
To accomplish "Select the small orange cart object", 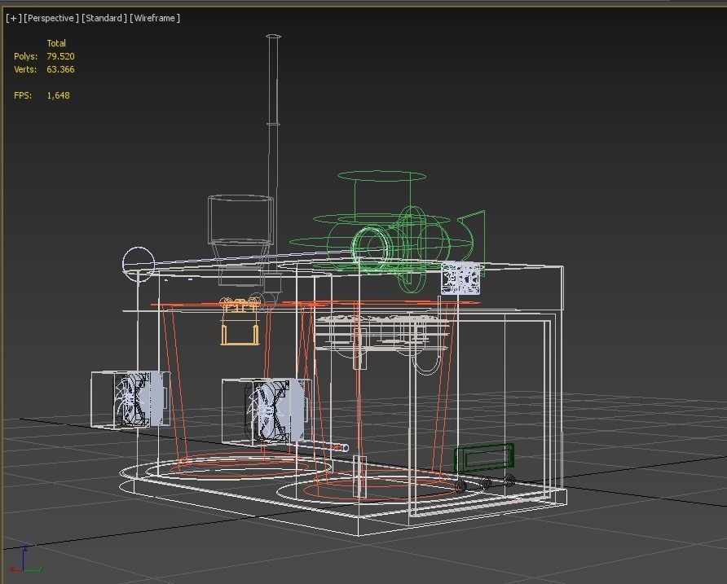I will pos(240,322).
